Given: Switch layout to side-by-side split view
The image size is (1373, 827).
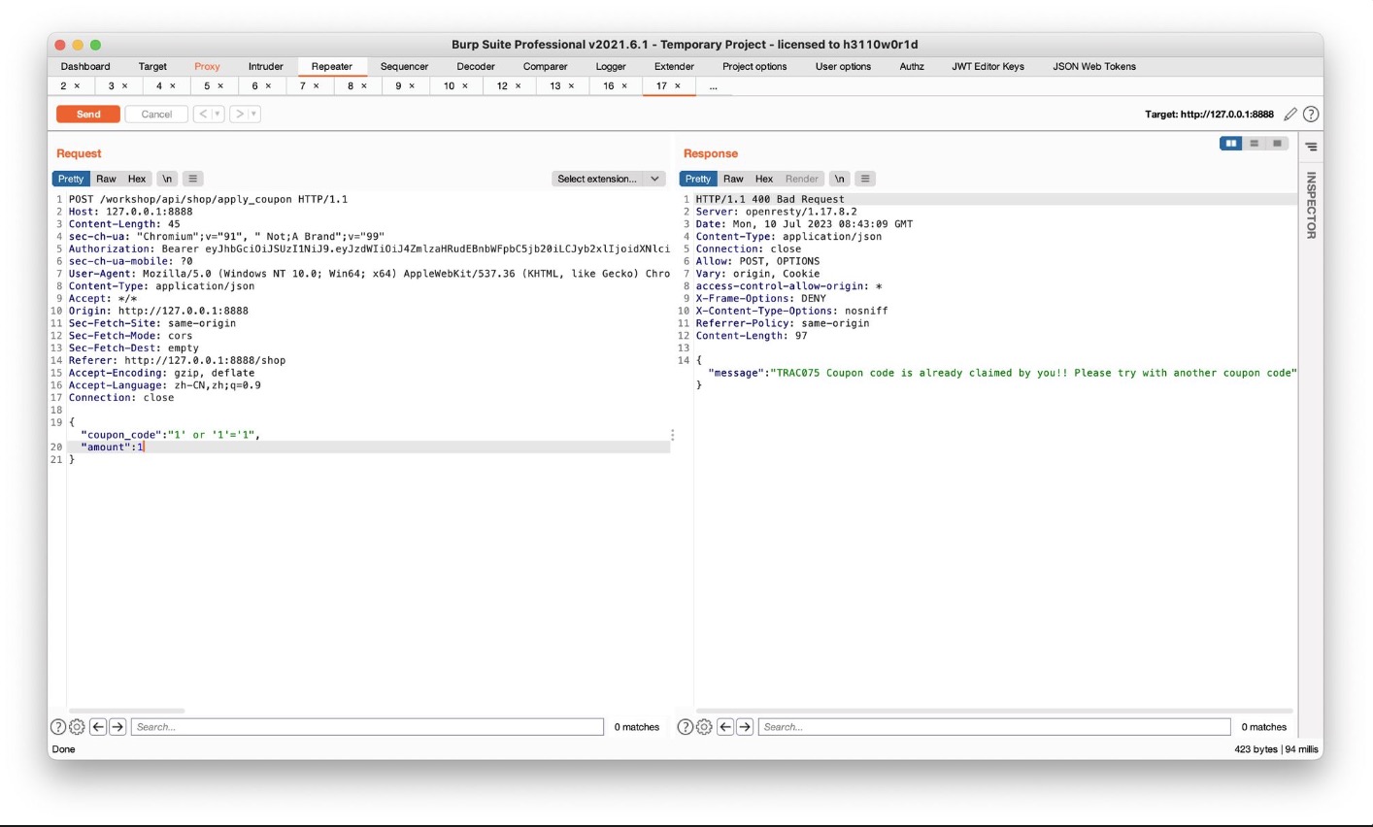Looking at the screenshot, I should coord(1230,144).
